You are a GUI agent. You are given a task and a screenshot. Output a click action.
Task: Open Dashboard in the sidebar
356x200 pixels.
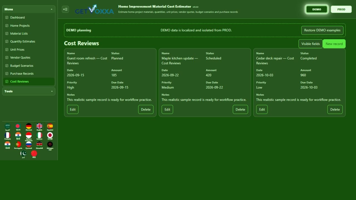click(x=29, y=18)
